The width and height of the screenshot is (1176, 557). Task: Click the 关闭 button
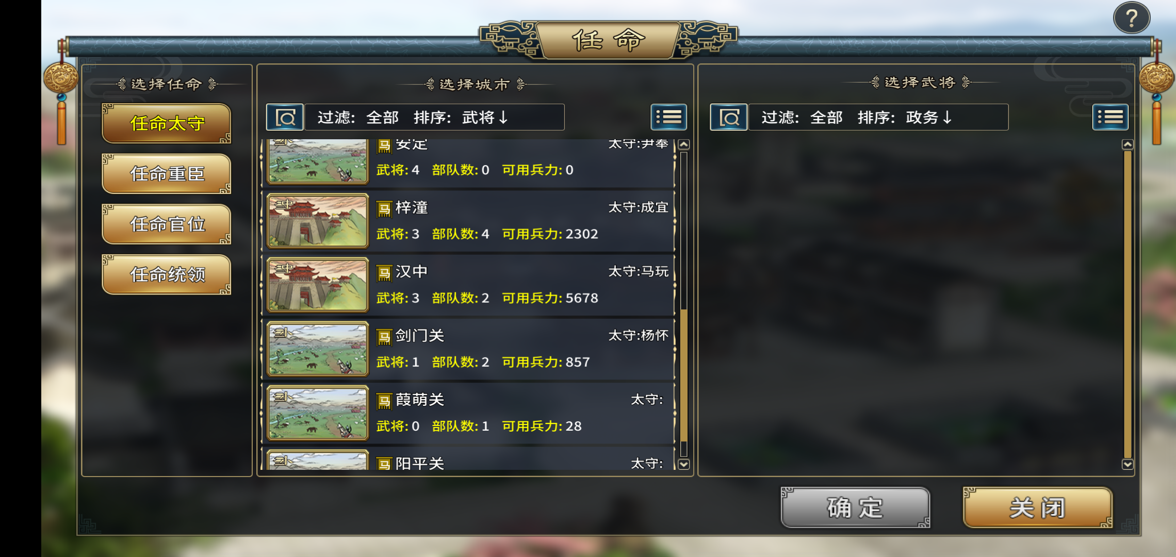(x=1037, y=507)
